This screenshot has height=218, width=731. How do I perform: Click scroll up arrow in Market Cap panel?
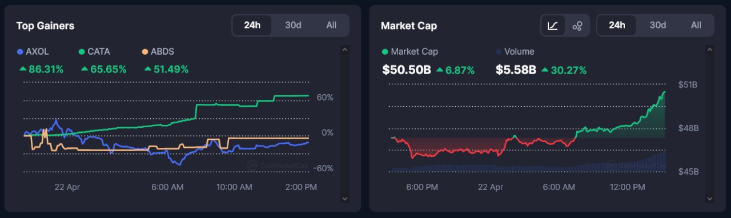coord(709,50)
